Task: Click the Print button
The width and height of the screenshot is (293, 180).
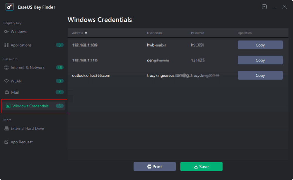Action: pyautogui.click(x=154, y=166)
